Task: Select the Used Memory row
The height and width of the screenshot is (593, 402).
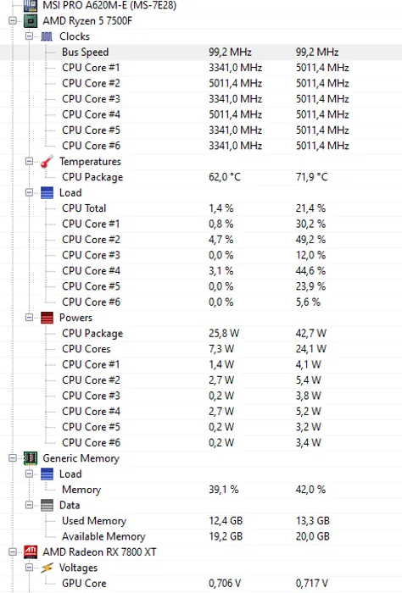Action: pos(201,521)
